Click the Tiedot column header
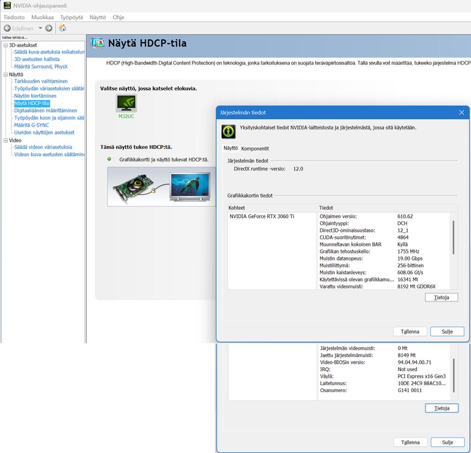Viewport: 471px width, 453px height. 326,208
